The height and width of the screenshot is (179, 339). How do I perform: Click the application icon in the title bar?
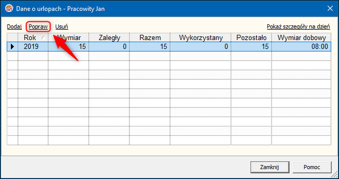pos(9,8)
